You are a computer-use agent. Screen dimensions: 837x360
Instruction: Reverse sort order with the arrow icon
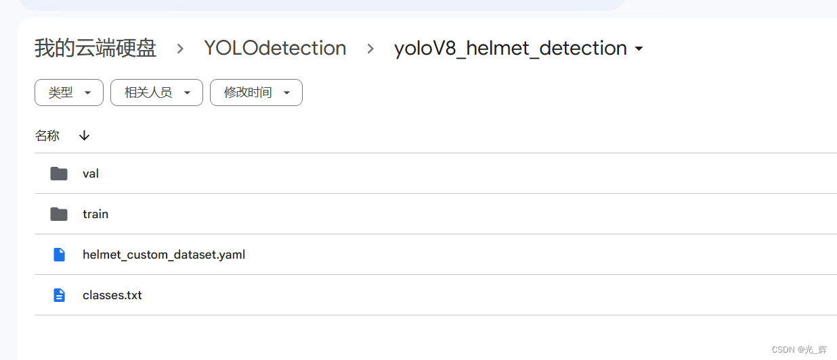(x=84, y=136)
